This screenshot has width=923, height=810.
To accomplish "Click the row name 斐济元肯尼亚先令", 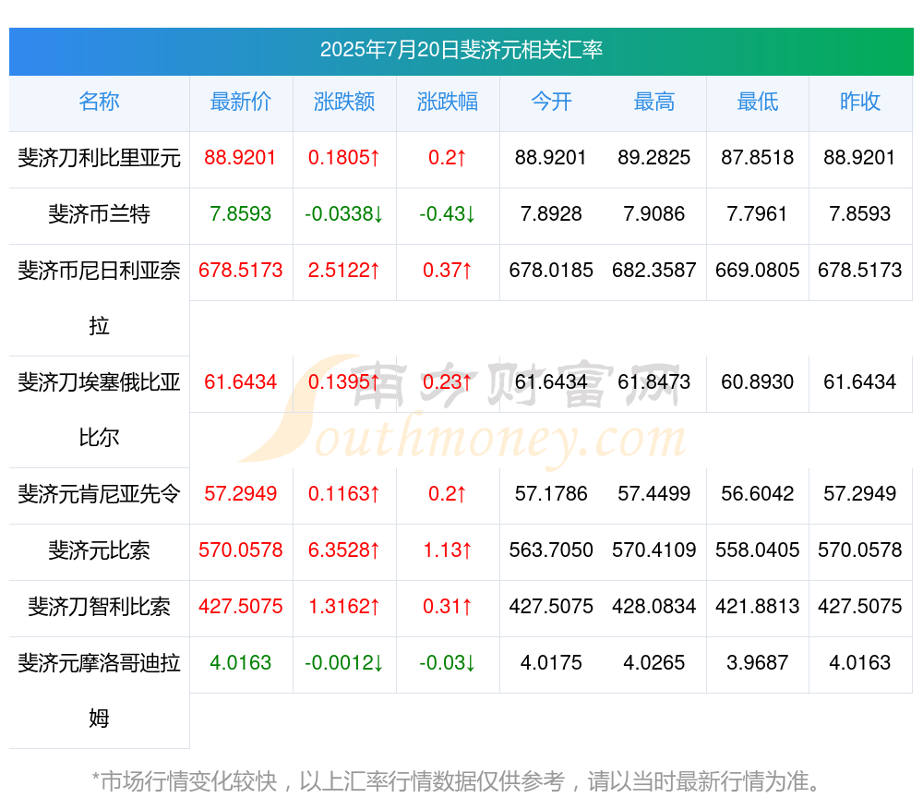I will [99, 493].
